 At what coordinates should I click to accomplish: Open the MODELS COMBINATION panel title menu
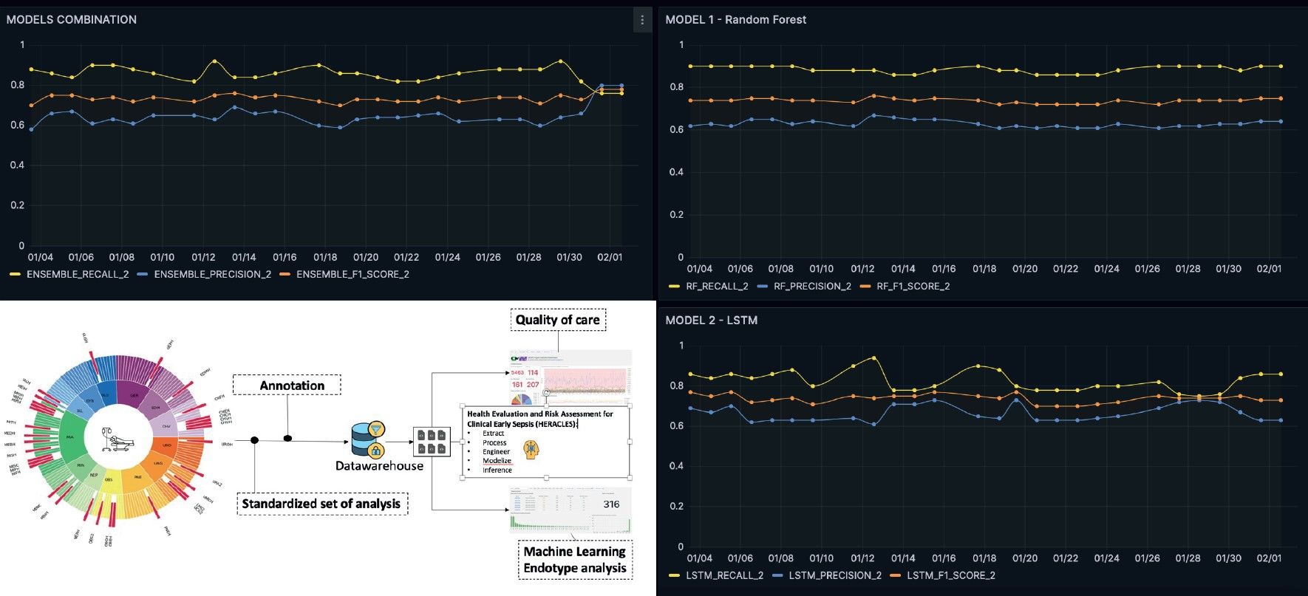(x=72, y=20)
